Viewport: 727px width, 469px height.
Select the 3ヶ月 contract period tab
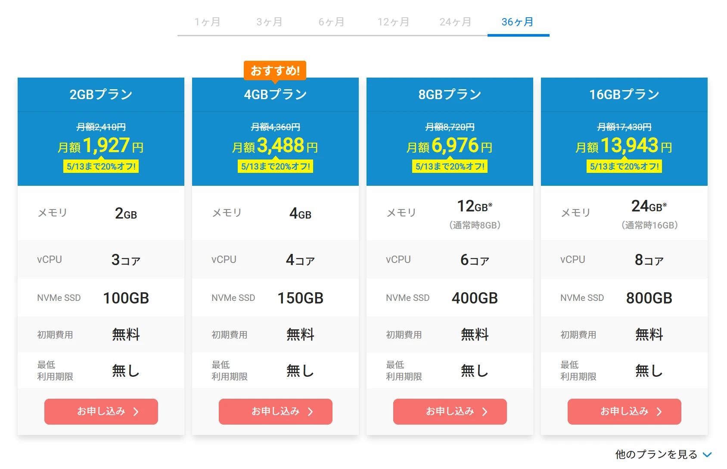pos(270,22)
